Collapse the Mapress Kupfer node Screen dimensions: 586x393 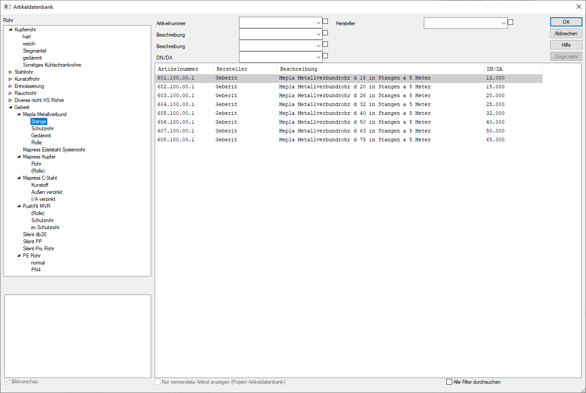tap(19, 157)
